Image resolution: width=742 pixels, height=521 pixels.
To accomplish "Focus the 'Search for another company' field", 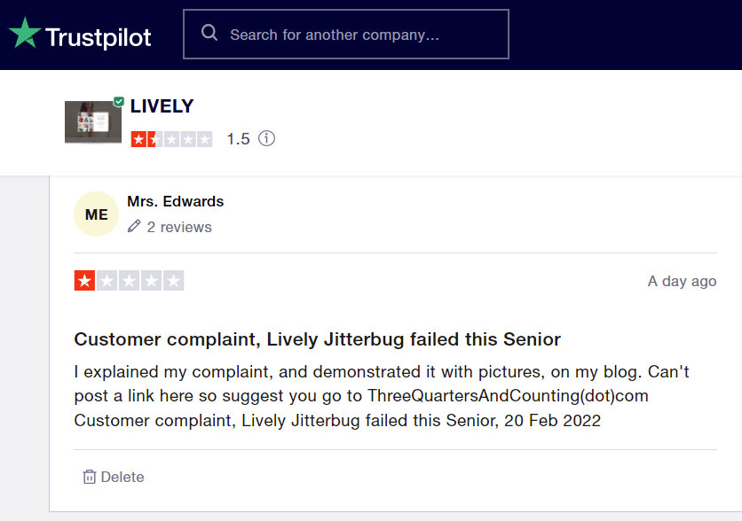I will pyautogui.click(x=355, y=35).
